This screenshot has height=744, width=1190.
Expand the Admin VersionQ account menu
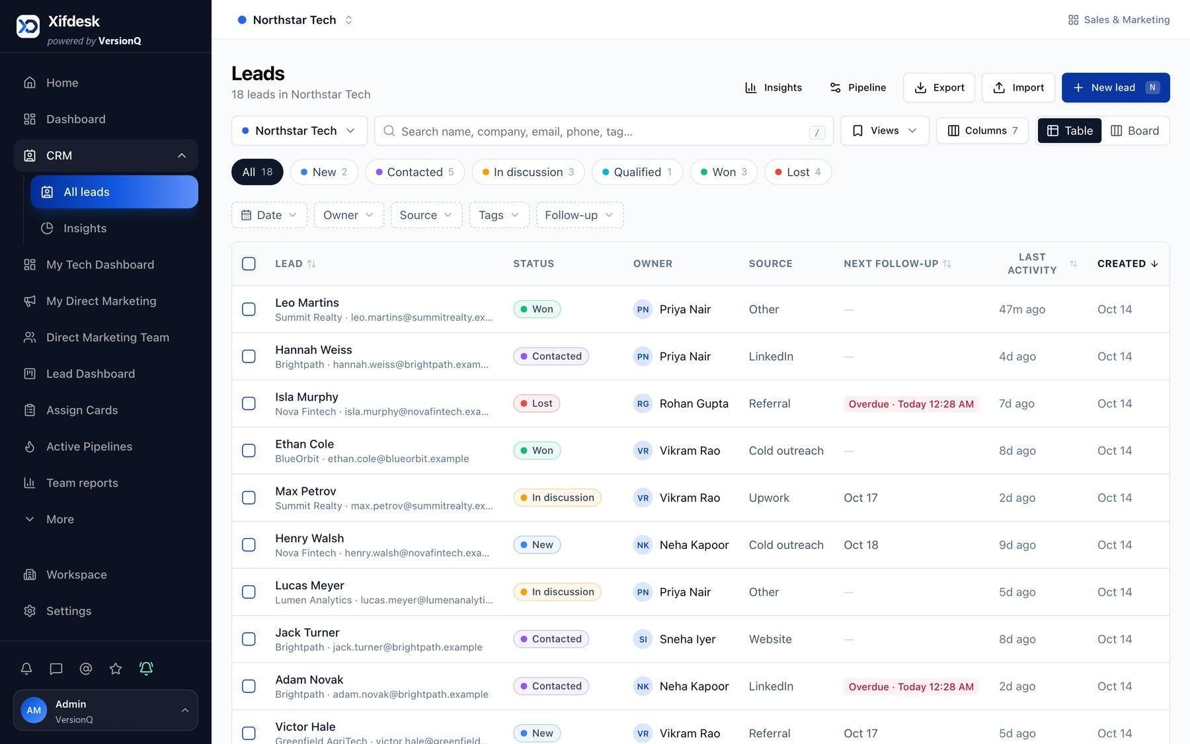click(106, 710)
